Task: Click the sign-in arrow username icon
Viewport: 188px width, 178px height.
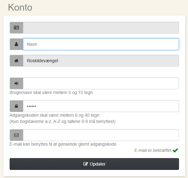Action: tap(16, 83)
